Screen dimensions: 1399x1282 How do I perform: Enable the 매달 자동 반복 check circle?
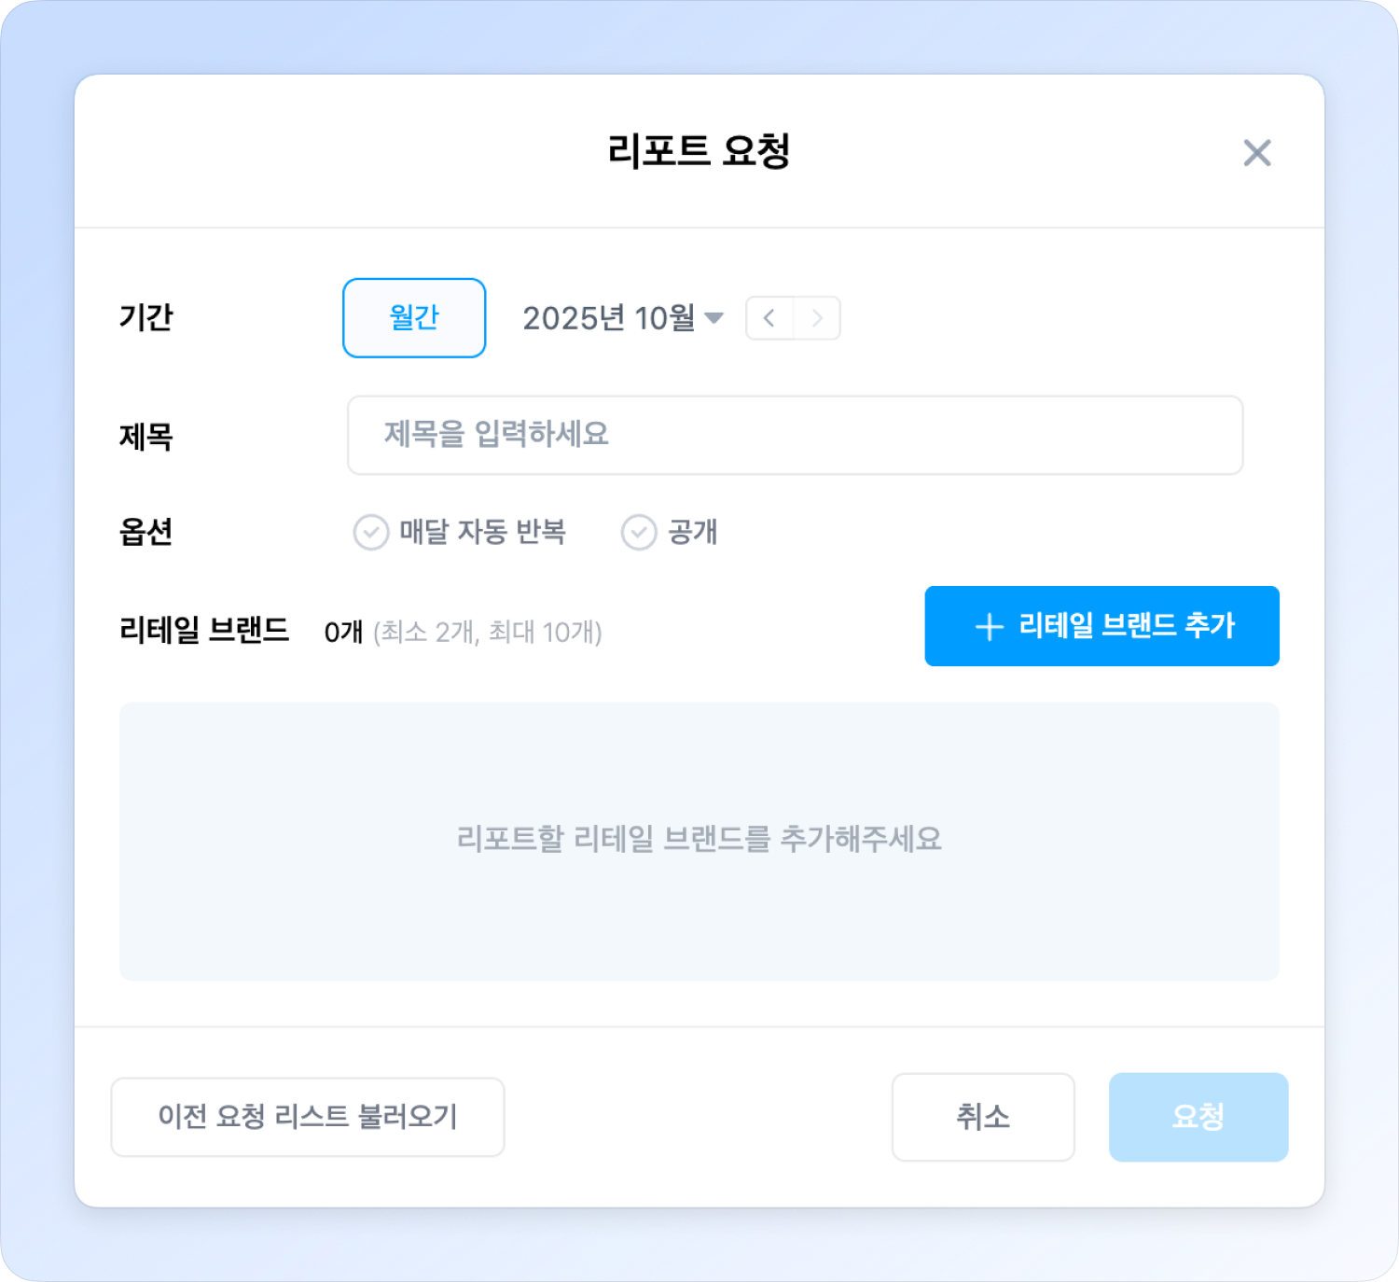[371, 533]
